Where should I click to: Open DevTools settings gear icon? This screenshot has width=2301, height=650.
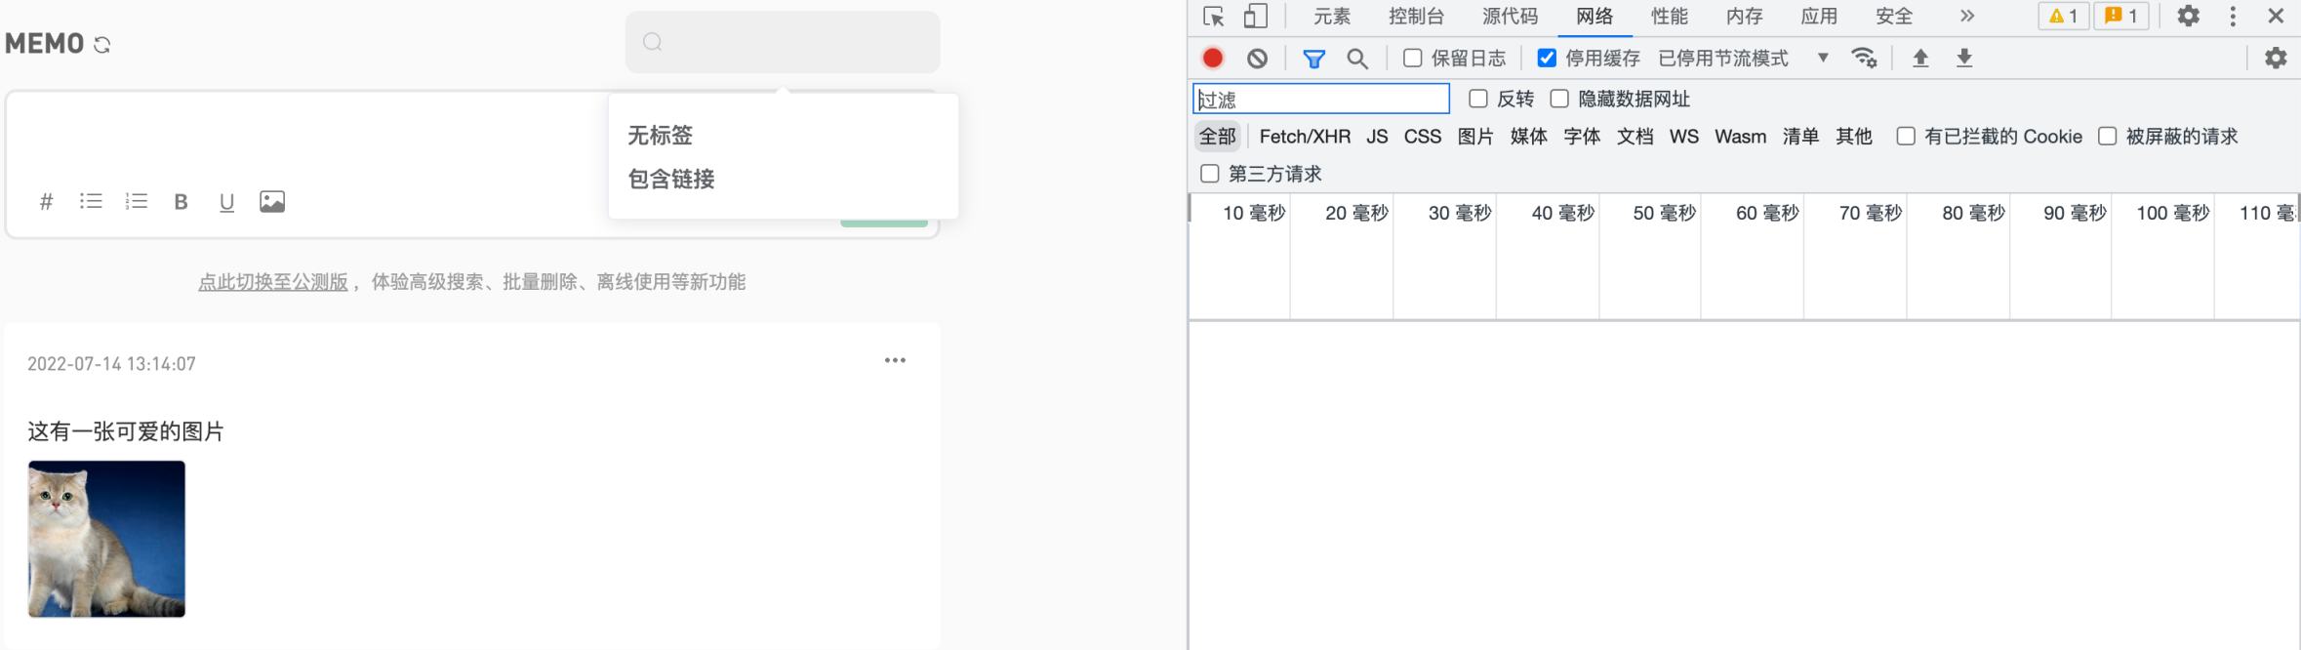(2189, 17)
